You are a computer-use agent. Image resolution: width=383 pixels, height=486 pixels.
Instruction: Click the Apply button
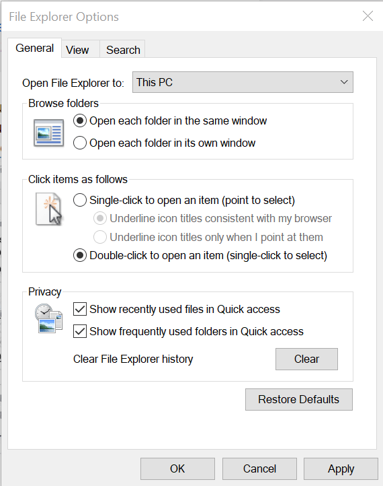(x=341, y=468)
